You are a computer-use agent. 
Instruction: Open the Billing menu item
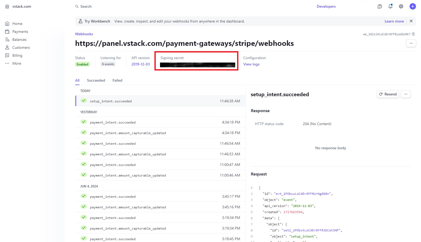tap(17, 55)
